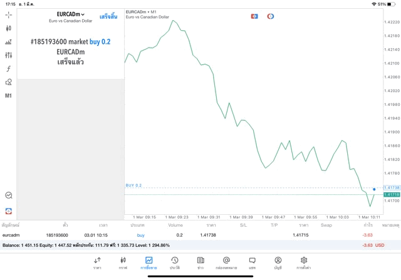Click the กำไร (Profit) column header
The width and height of the screenshot is (401, 280).
368,225
